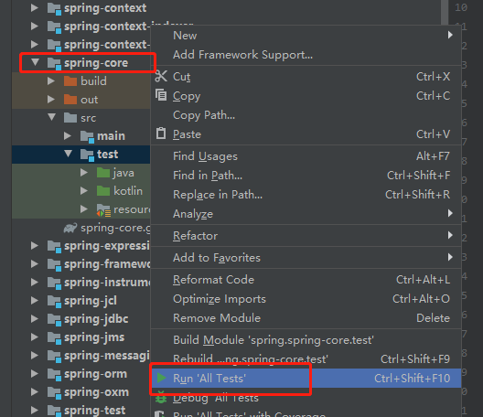Click the spring-orm module icon

[54, 374]
